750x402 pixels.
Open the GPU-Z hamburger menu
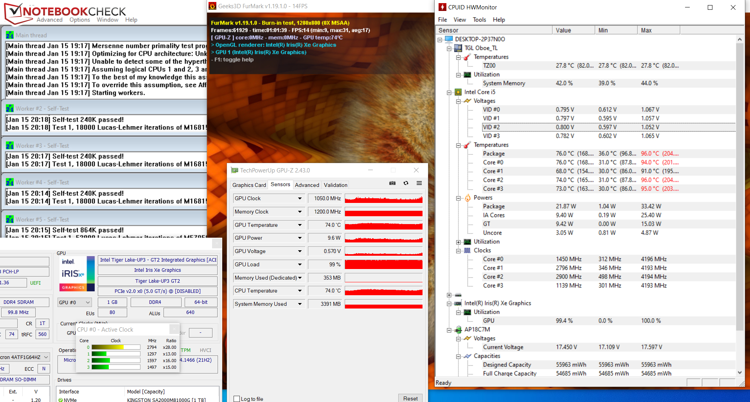pos(419,183)
